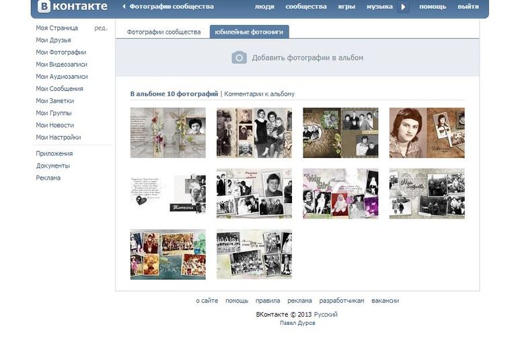This screenshot has width=518, height=341.
Task: Click музыка in top navigation
Action: 379,7
